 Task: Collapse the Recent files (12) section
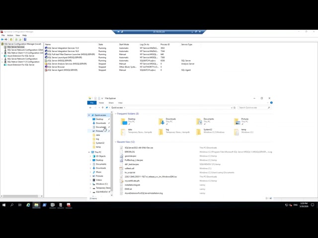116,142
